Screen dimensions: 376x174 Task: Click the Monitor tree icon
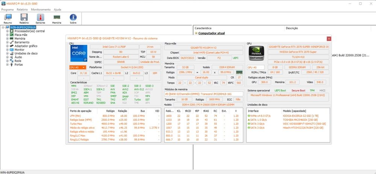pyautogui.click(x=12, y=50)
